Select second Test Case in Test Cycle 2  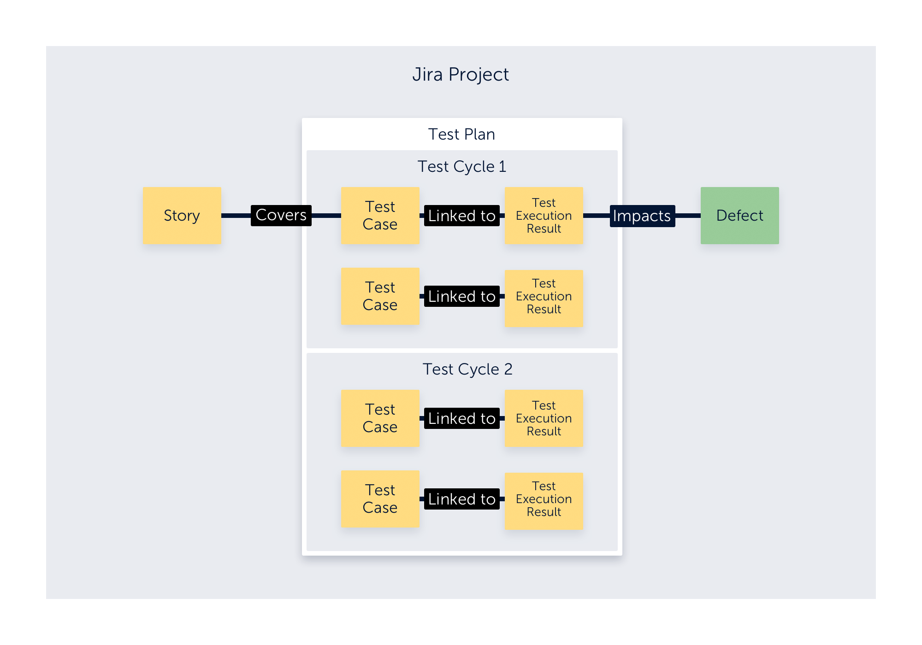point(380,499)
